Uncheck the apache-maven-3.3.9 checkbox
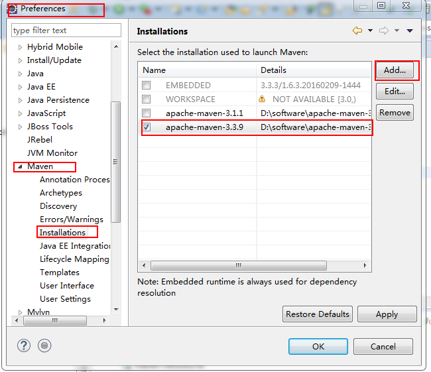The height and width of the screenshot is (372, 431). pos(147,127)
